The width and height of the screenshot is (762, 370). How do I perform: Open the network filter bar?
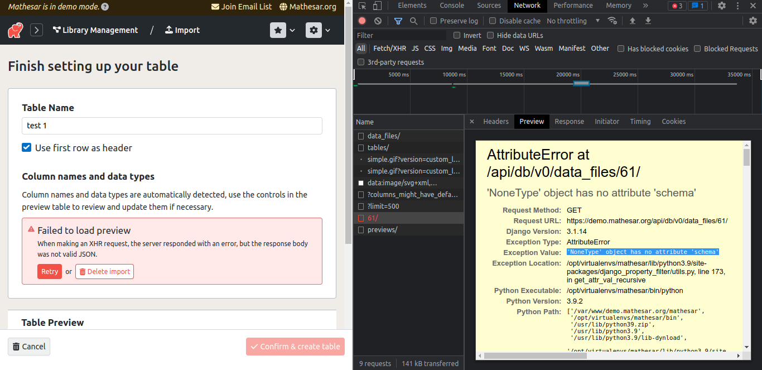point(398,21)
